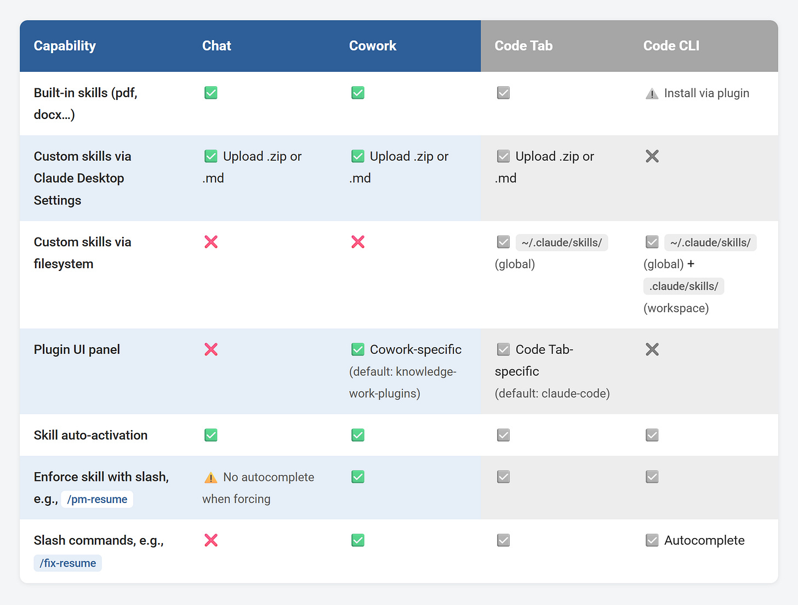This screenshot has width=798, height=605.
Task: Click the X icon for Plugin UI panel under Code CLI
Action: coord(652,349)
